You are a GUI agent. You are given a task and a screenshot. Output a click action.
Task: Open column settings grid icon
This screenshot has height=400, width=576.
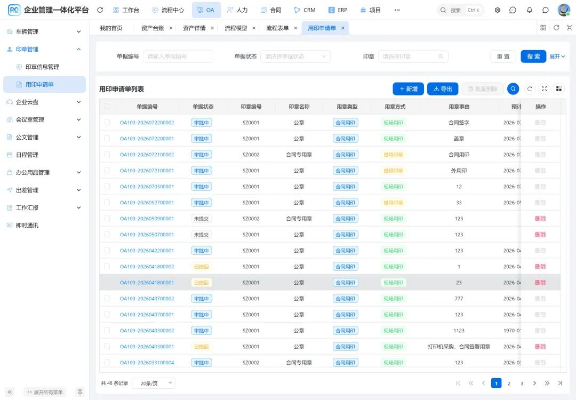tap(559, 89)
